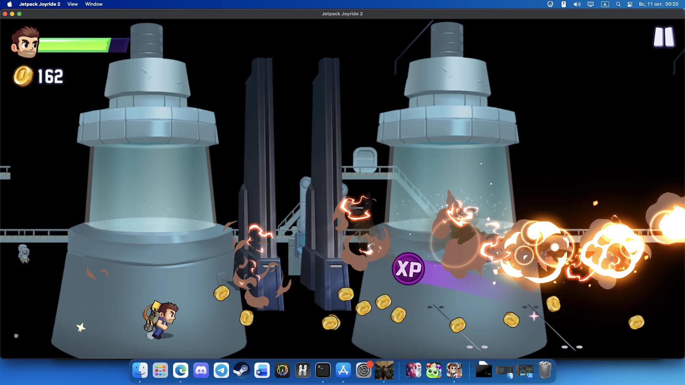Open the View menu
The image size is (685, 385).
[72, 4]
